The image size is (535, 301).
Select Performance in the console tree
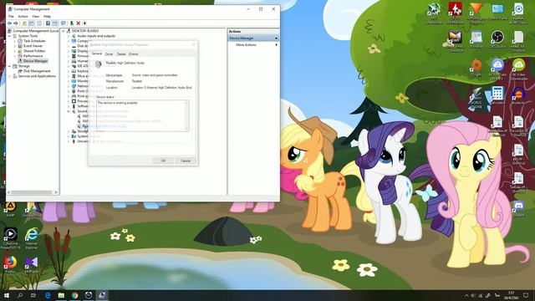coord(33,56)
